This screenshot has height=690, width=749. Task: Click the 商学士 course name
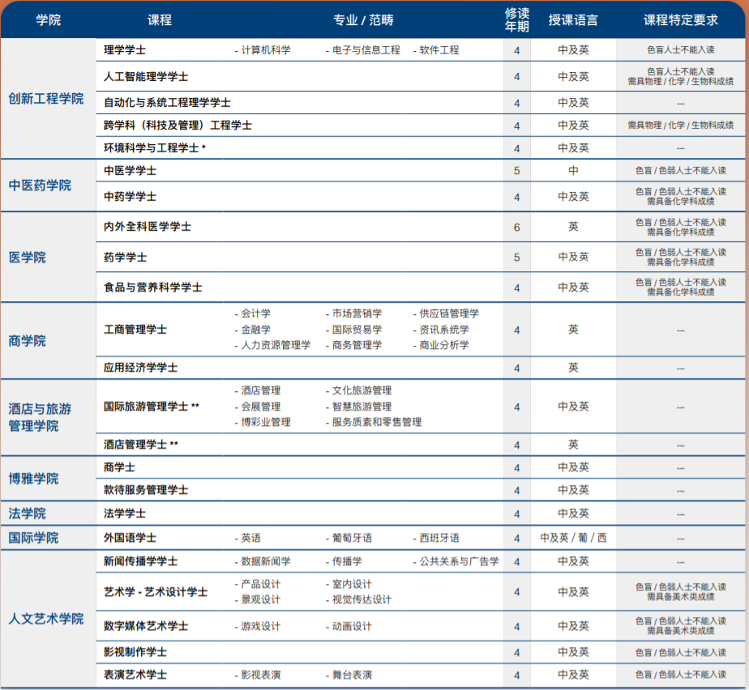(119, 467)
